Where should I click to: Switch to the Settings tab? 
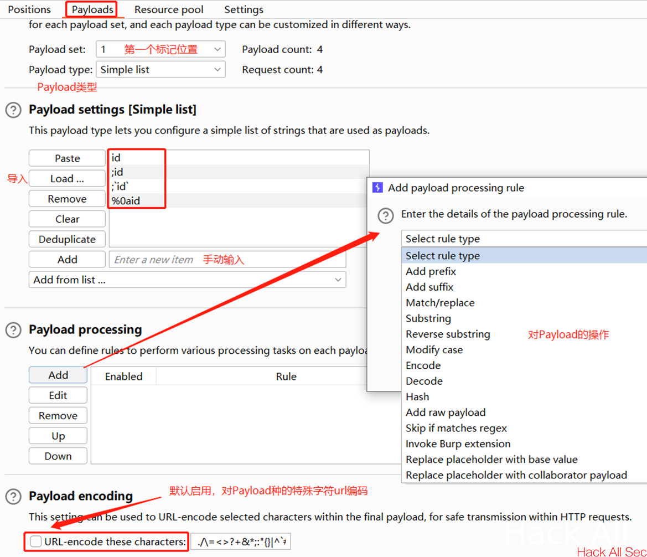pos(244,9)
